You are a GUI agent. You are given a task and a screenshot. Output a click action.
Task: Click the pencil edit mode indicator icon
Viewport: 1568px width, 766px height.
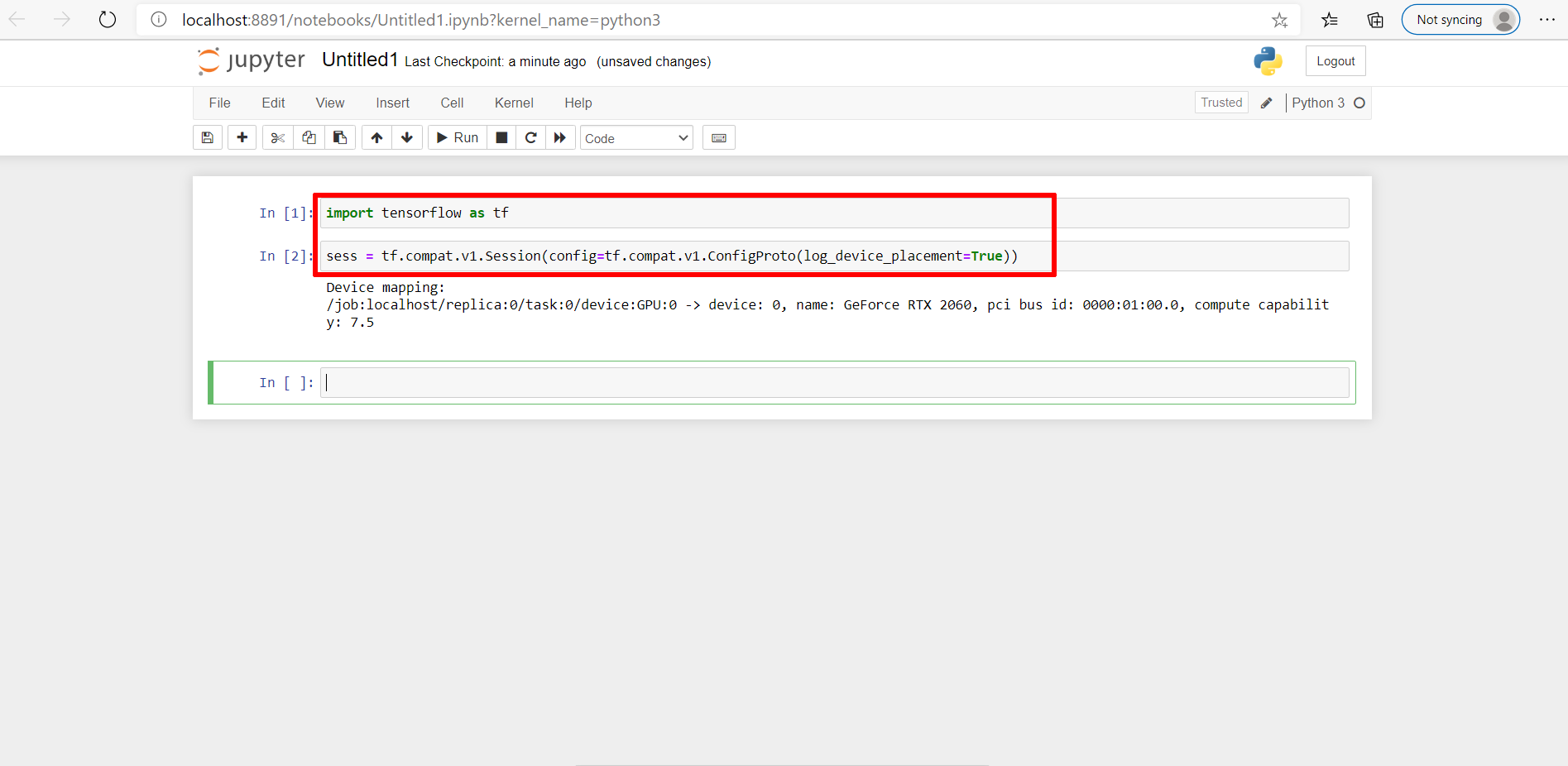[1266, 103]
